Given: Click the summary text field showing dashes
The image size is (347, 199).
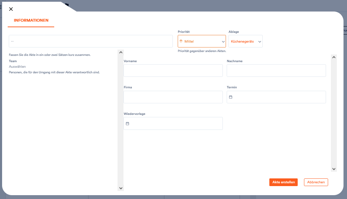Looking at the screenshot, I should [91, 41].
